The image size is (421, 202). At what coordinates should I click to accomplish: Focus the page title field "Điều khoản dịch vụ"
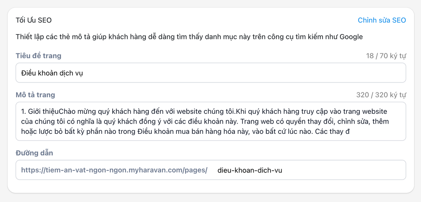coord(210,73)
